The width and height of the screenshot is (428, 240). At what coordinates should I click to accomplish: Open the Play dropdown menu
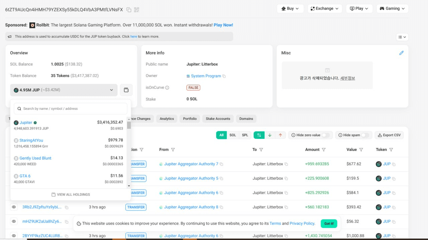click(359, 9)
